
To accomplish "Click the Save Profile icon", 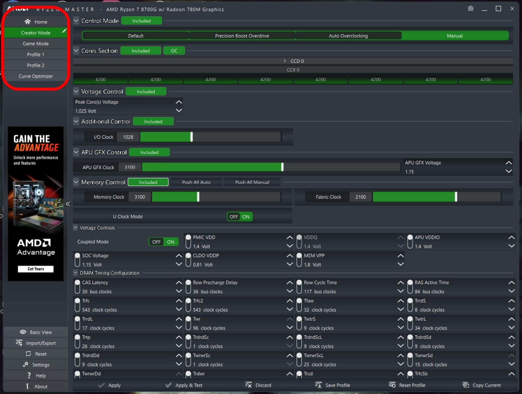I will [319, 385].
